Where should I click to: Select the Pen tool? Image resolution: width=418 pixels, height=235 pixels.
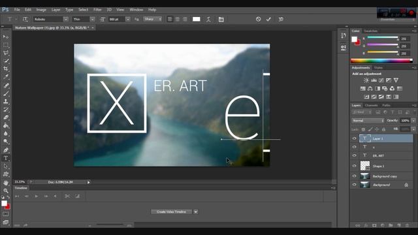6,150
